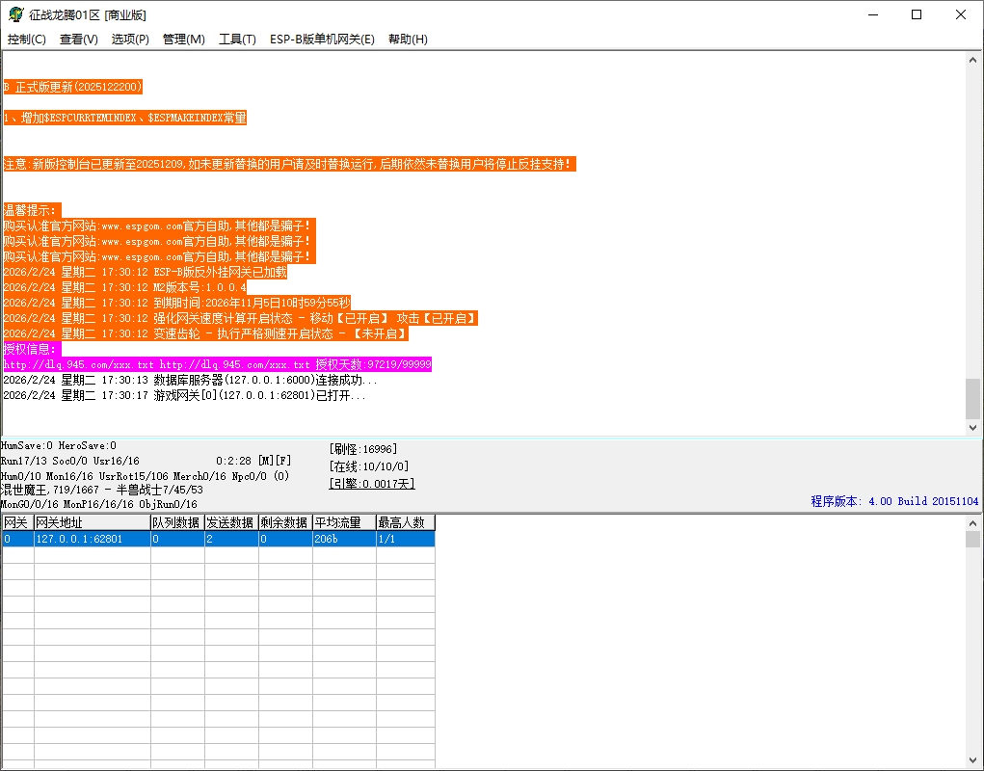
Task: Open the 控制(C) menu
Action: pyautogui.click(x=27, y=40)
